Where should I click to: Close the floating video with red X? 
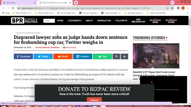coord(152,82)
